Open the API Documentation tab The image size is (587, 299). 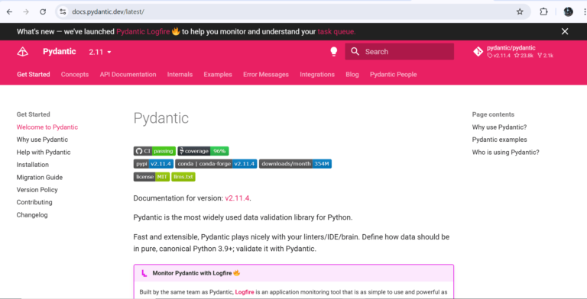coord(128,75)
